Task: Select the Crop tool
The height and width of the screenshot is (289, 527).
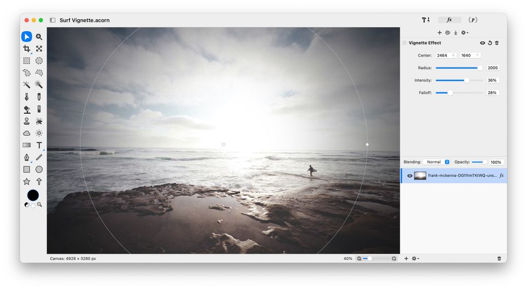Action: coord(26,49)
